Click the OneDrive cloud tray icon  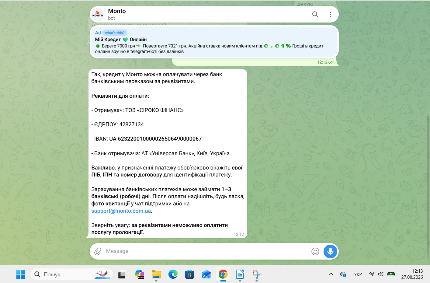pyautogui.click(x=343, y=274)
